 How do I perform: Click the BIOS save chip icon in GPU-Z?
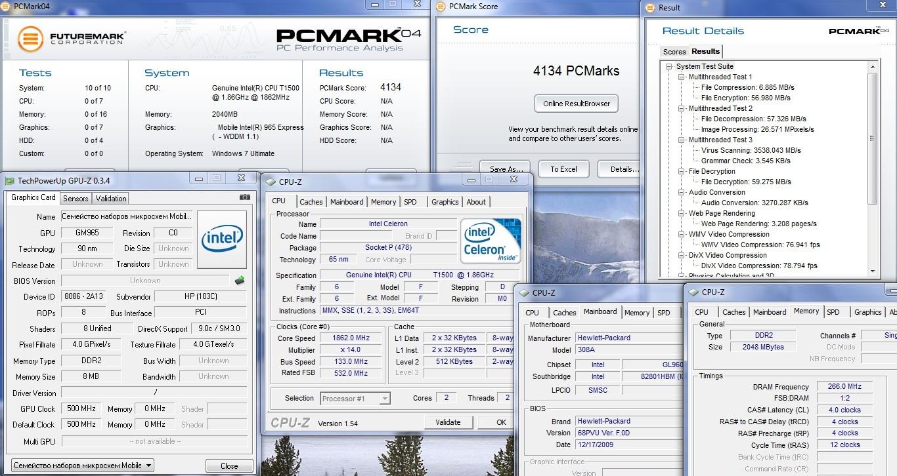240,281
